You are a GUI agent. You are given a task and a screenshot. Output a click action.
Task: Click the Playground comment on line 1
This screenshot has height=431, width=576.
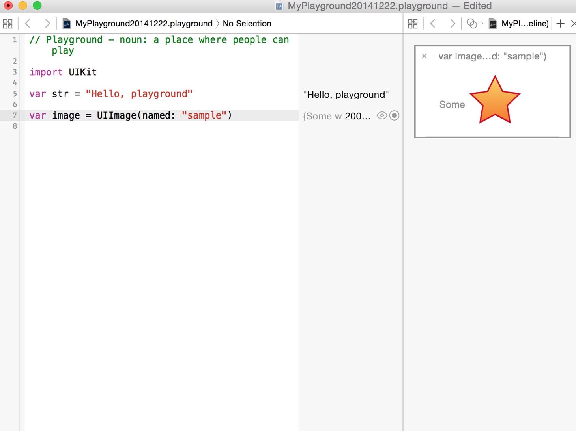coord(159,45)
